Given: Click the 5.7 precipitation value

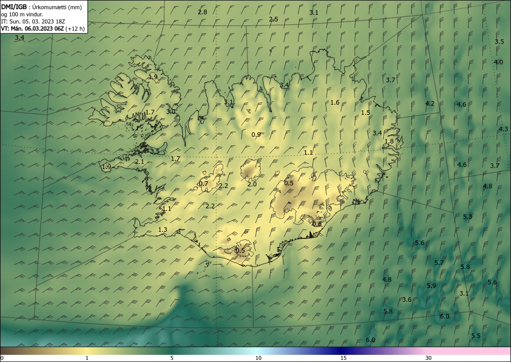Looking at the screenshot, I should click(439, 263).
